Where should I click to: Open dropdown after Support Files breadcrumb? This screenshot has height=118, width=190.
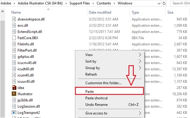pos(93,3)
